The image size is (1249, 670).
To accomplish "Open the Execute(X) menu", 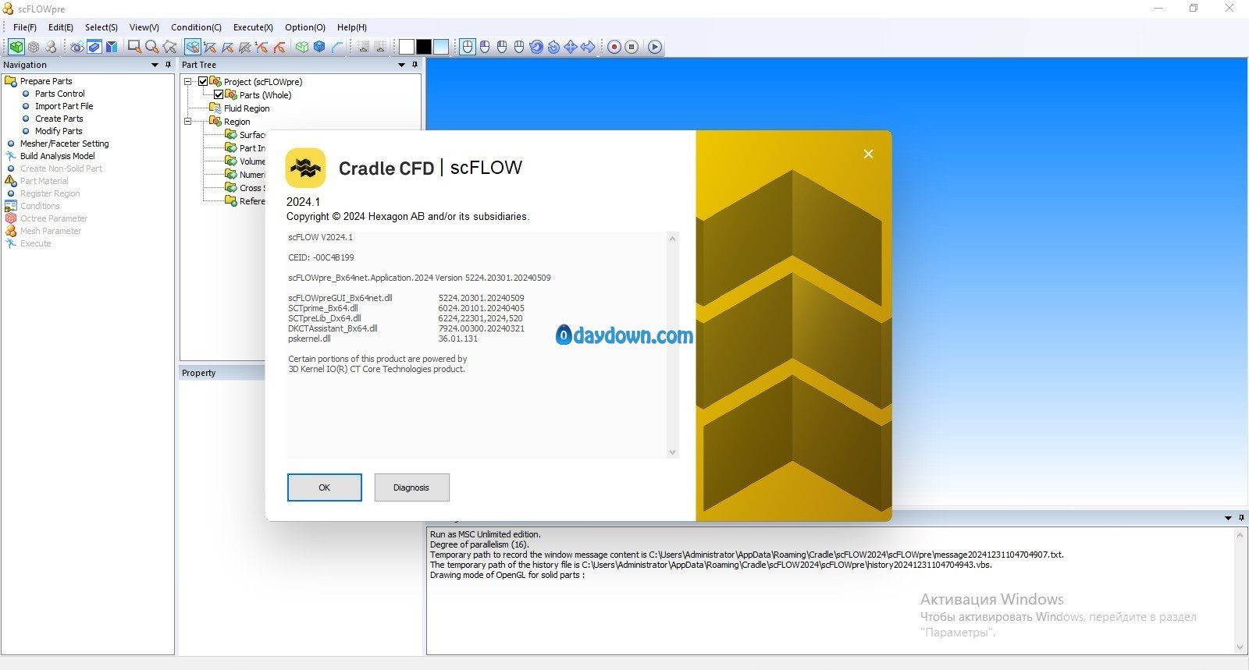I will coord(253,27).
